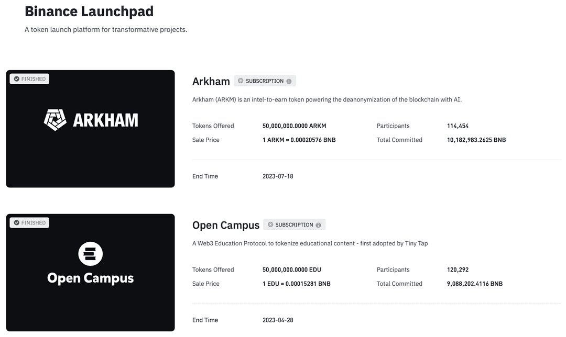Select the SUBSCRIPTION label next to Open Campus
Image resolution: width=566 pixels, height=337 pixels.
(293, 224)
